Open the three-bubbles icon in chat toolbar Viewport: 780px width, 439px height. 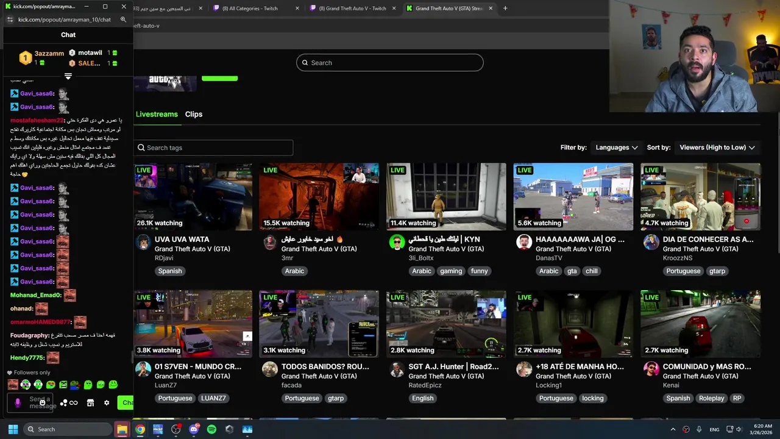tap(63, 402)
